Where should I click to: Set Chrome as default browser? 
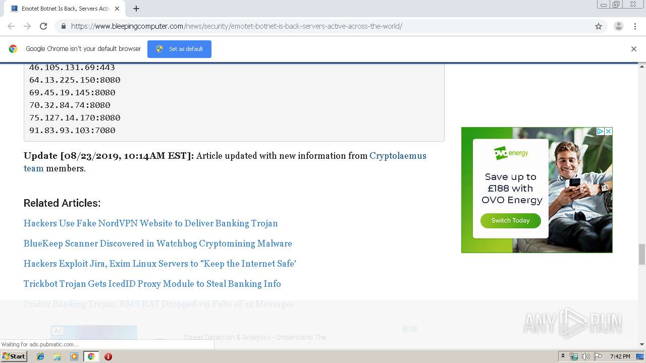[179, 49]
